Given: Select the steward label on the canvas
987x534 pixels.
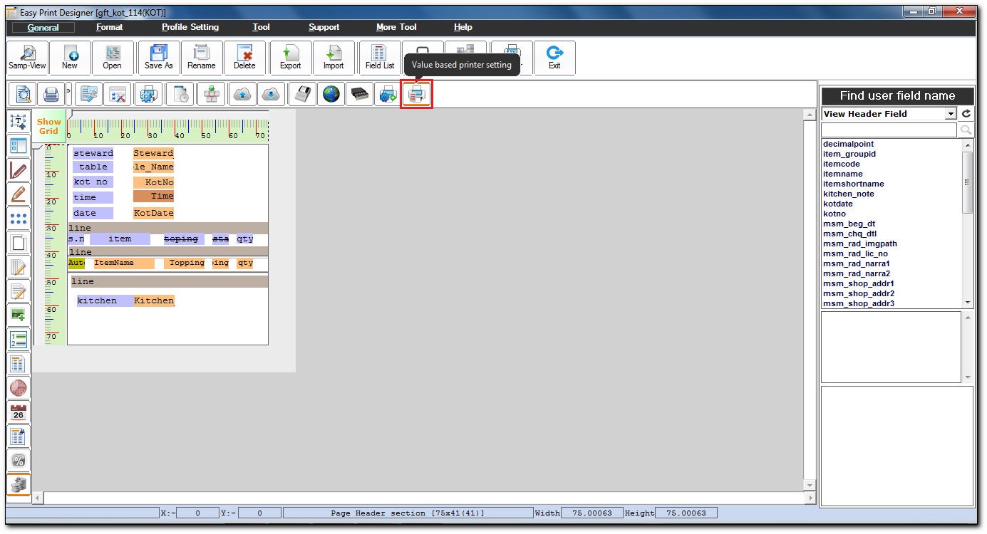Looking at the screenshot, I should click(x=93, y=153).
